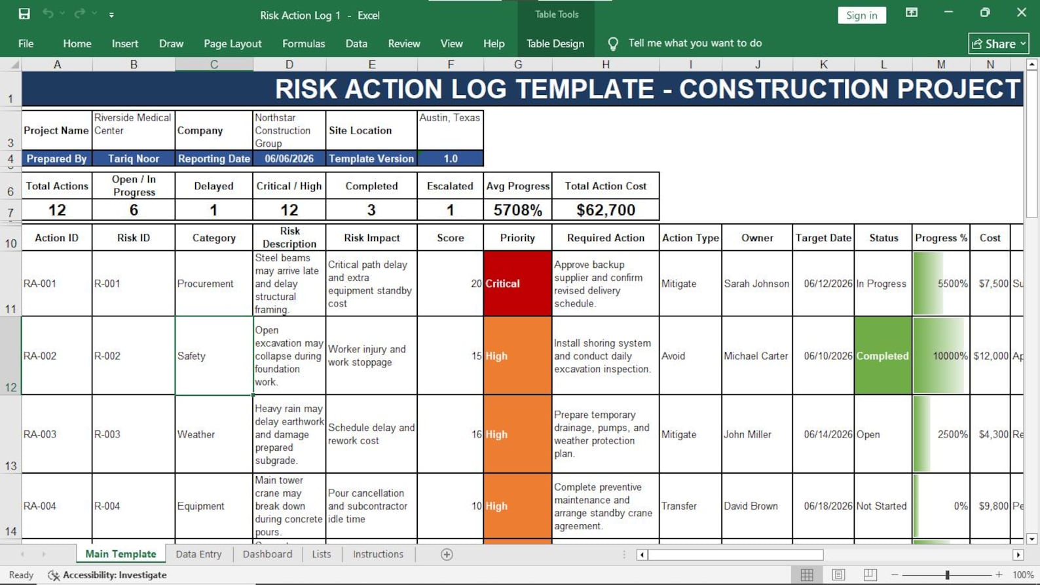Viewport: 1040px width, 585px height.
Task: Click the lightbulb Tell me icon
Action: [613, 43]
